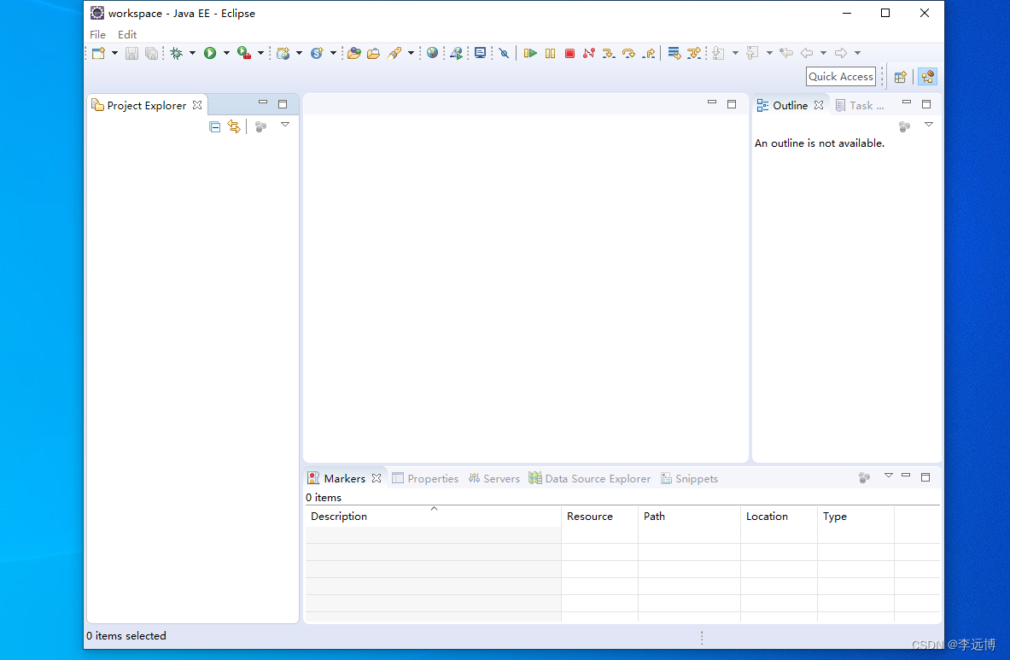Image resolution: width=1010 pixels, height=660 pixels.
Task: Toggle Skip All Breakpoints
Action: [x=504, y=52]
